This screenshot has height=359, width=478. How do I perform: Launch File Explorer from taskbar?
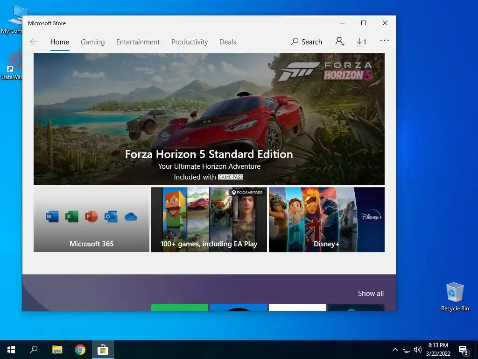click(57, 350)
